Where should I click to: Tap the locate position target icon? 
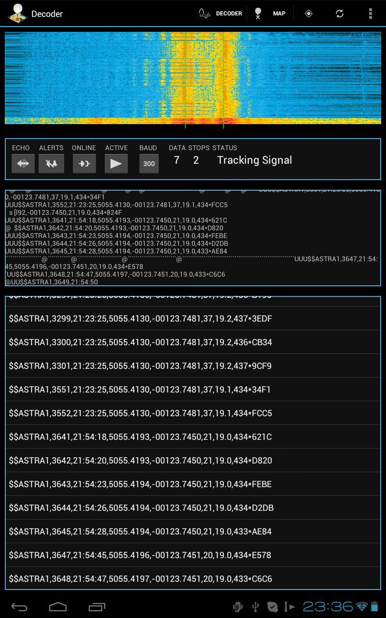click(309, 14)
